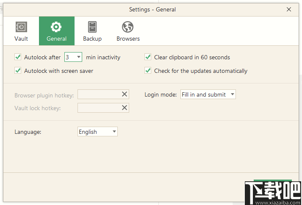Clear the Browser plugin hotkey field
The width and height of the screenshot is (302, 205).
coord(125,94)
